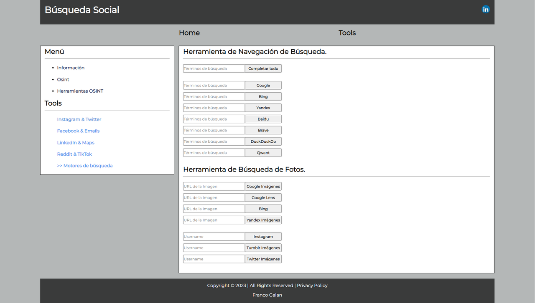Click the Google search button
This screenshot has height=303, width=535.
click(x=263, y=85)
